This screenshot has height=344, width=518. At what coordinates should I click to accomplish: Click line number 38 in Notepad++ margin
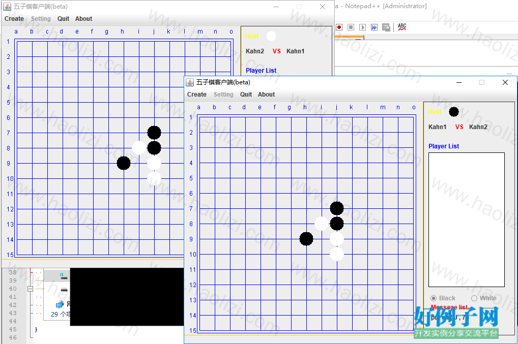(x=13, y=272)
